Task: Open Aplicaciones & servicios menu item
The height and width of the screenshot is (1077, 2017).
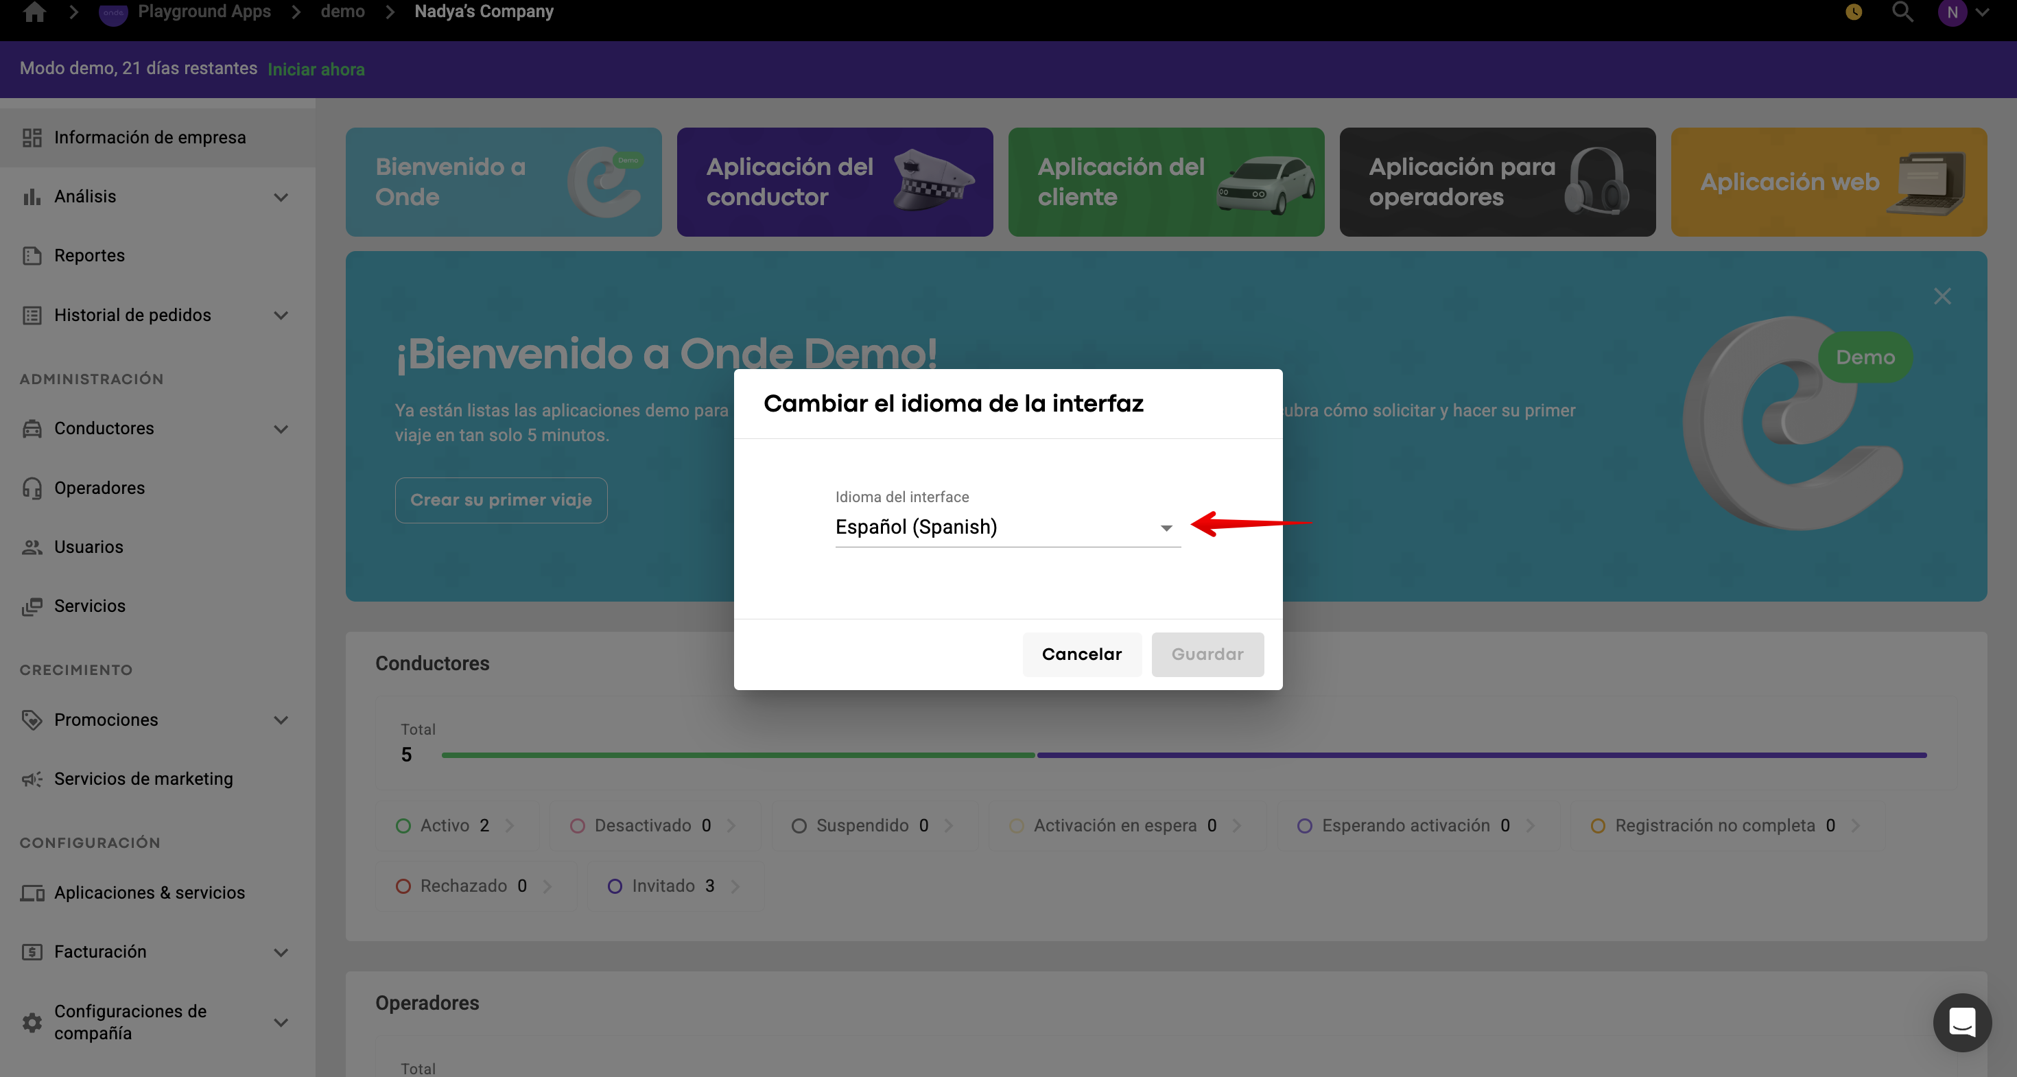Action: coord(150,892)
